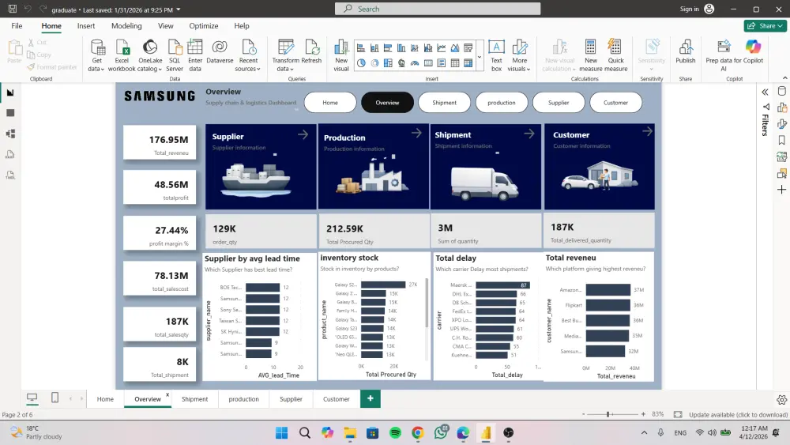Open the file name saved dropdown
Screen dimensions: 790x445
pyautogui.click(x=179, y=9)
